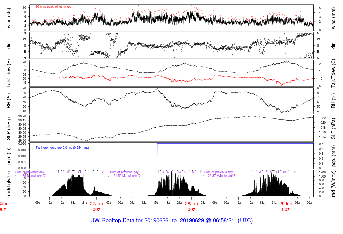Select the '29Jun 00z' date label
The width and height of the screenshot is (343, 234).
286,206
